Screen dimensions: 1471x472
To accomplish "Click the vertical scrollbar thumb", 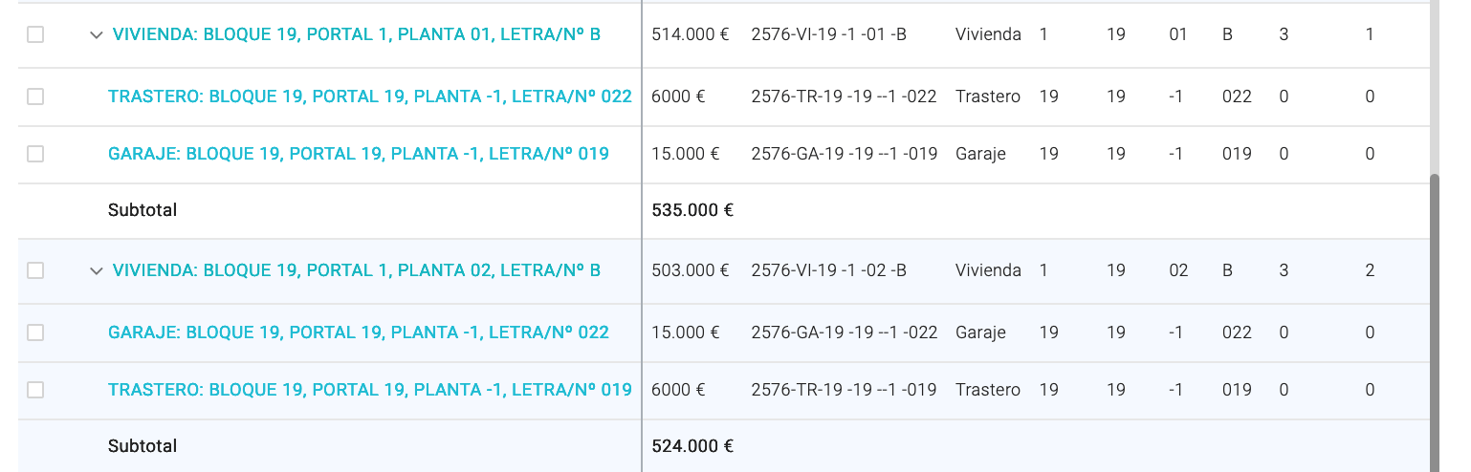I will coord(1436,323).
